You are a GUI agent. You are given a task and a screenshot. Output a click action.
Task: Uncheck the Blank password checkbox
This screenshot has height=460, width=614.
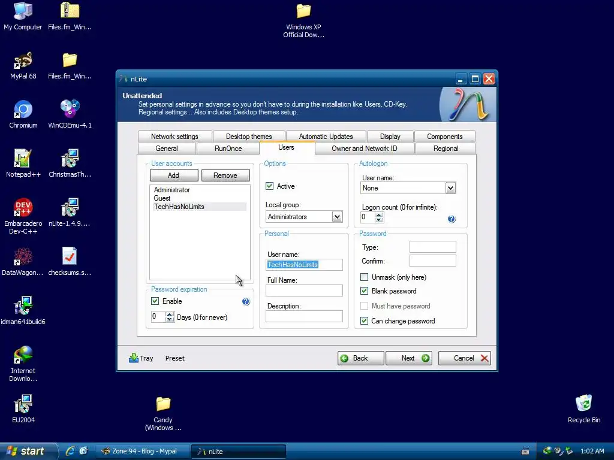[x=364, y=291]
